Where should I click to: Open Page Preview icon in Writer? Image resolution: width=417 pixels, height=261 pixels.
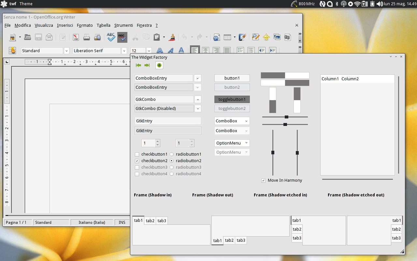tap(97, 37)
